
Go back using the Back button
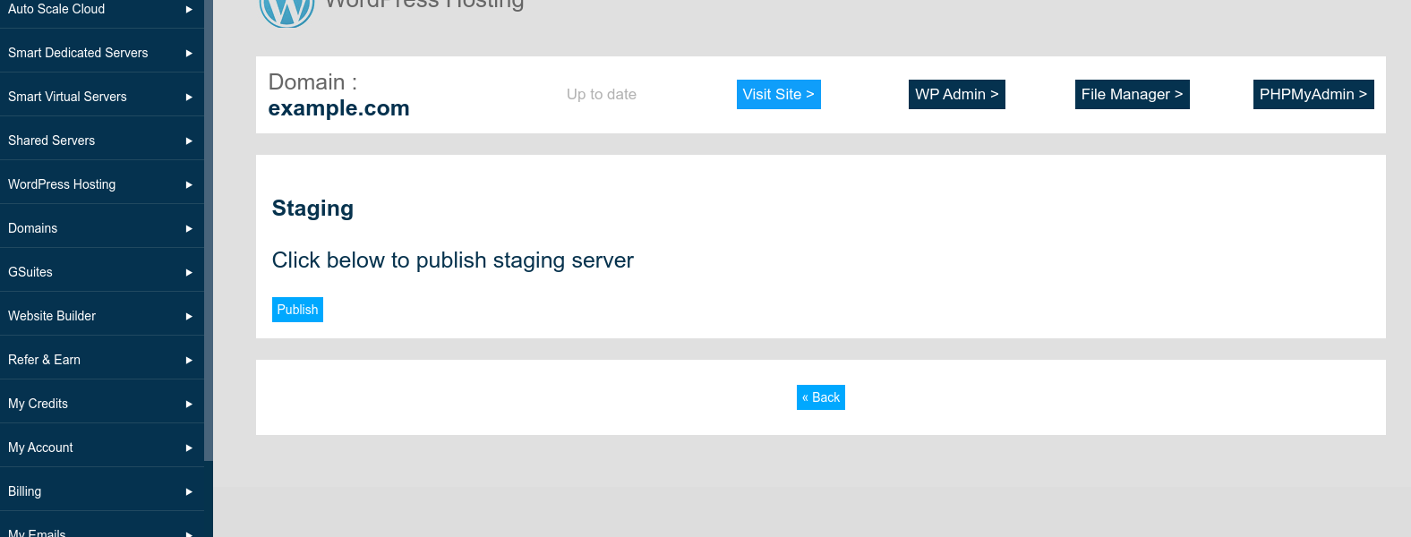click(820, 397)
